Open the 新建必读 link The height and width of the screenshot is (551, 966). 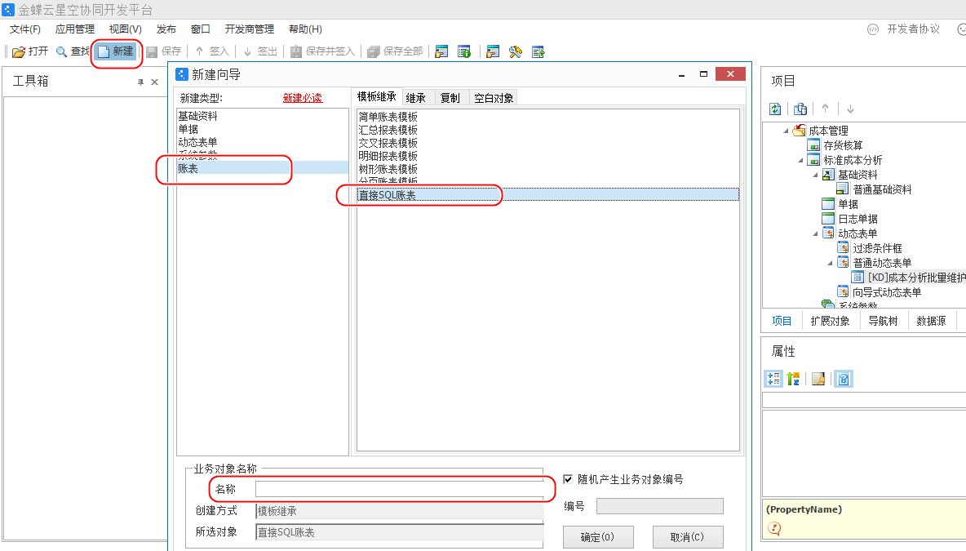tap(302, 98)
